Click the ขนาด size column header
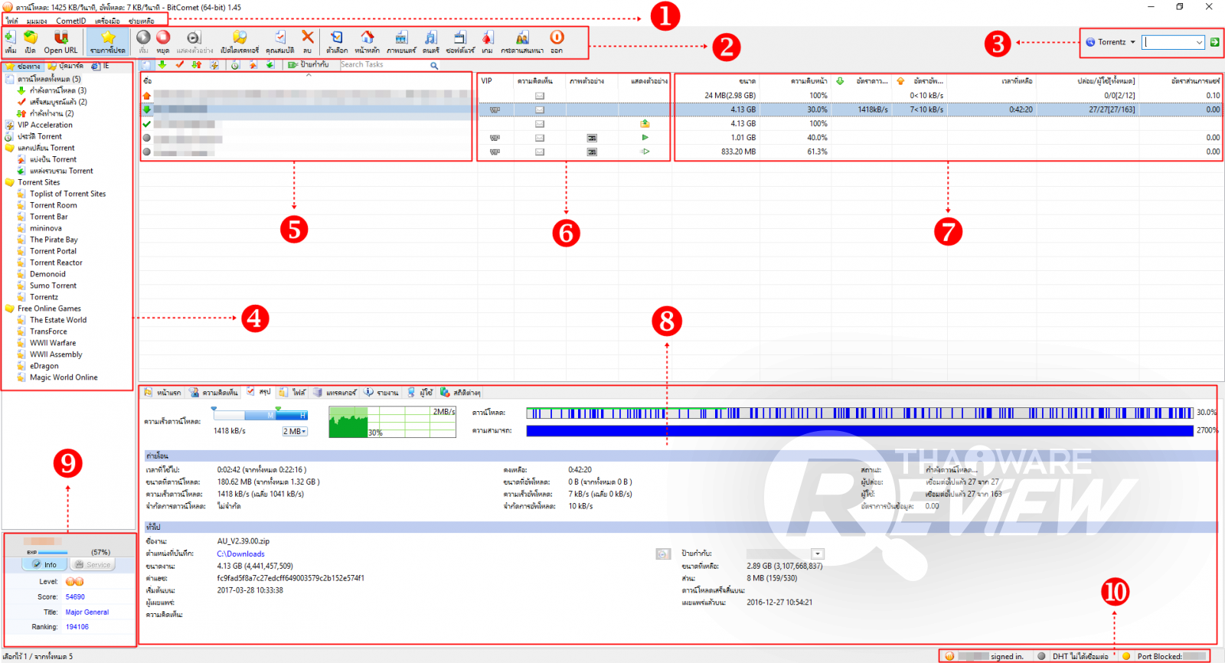Viewport: 1225px width, 663px height. [x=717, y=80]
